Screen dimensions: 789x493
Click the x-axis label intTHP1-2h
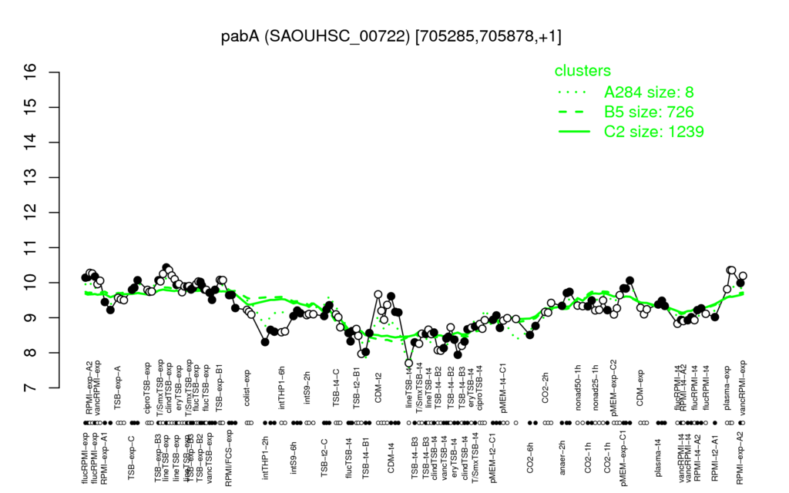[x=266, y=457]
